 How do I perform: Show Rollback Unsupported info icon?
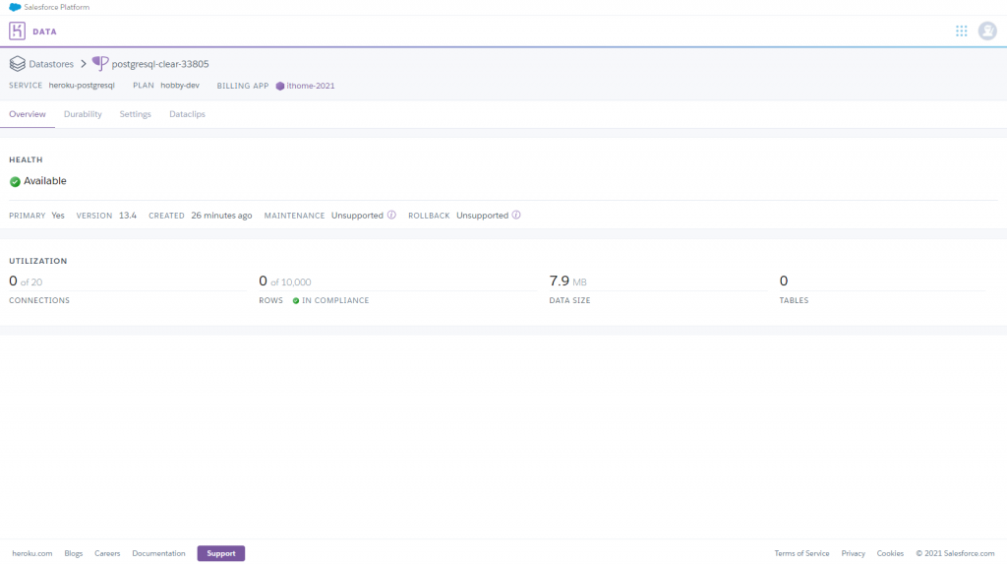515,216
